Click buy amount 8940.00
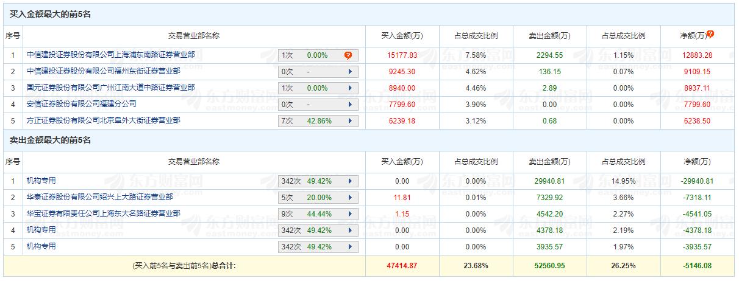 coord(402,88)
